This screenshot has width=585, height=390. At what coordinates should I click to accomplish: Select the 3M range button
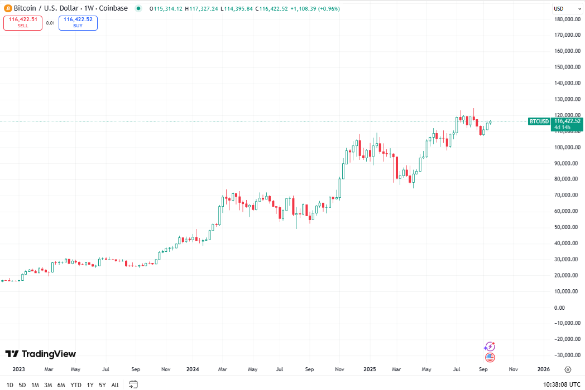tap(48, 384)
